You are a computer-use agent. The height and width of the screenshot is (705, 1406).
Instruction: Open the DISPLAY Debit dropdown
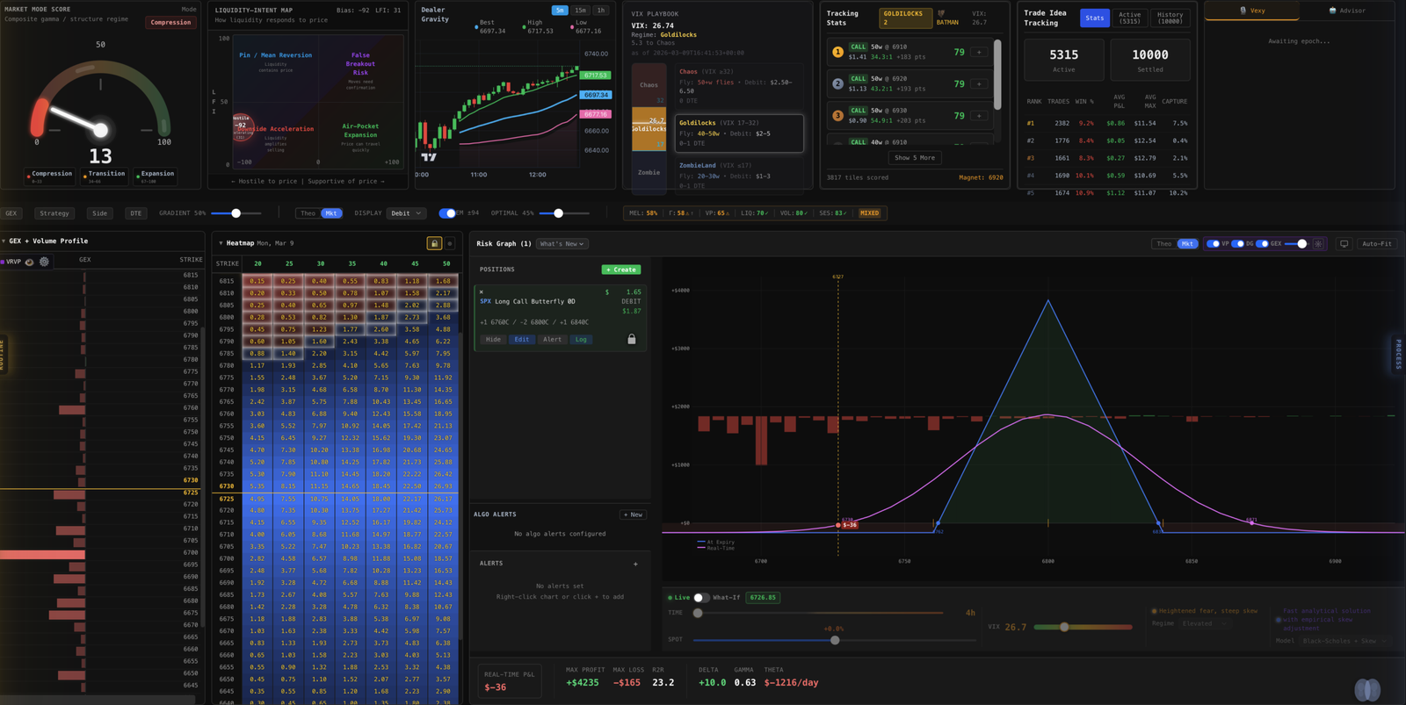click(406, 213)
